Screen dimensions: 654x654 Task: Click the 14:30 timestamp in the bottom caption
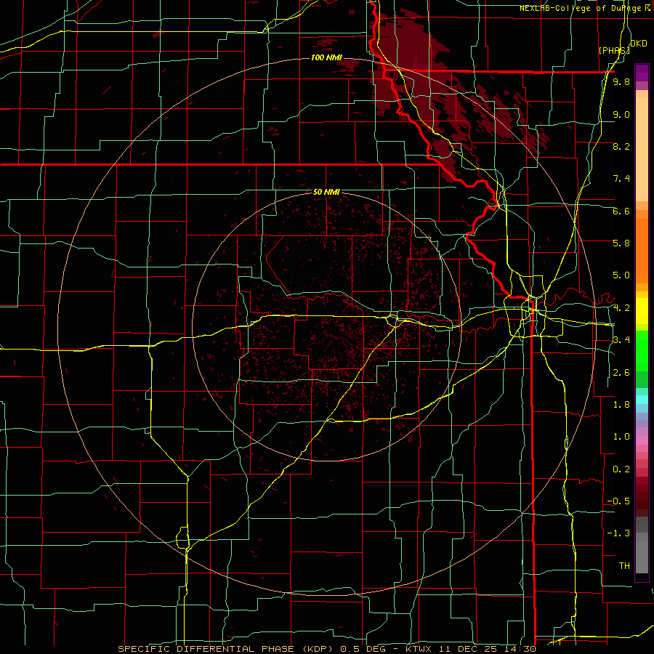[521, 649]
